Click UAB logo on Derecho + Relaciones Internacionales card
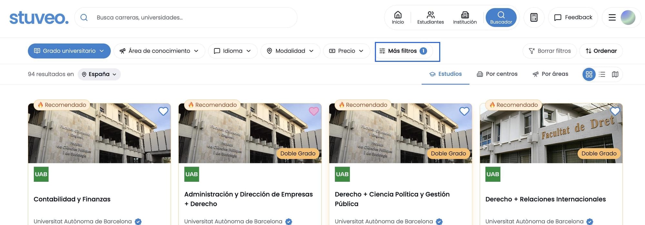Viewport: 645px width, 225px height. [493, 174]
